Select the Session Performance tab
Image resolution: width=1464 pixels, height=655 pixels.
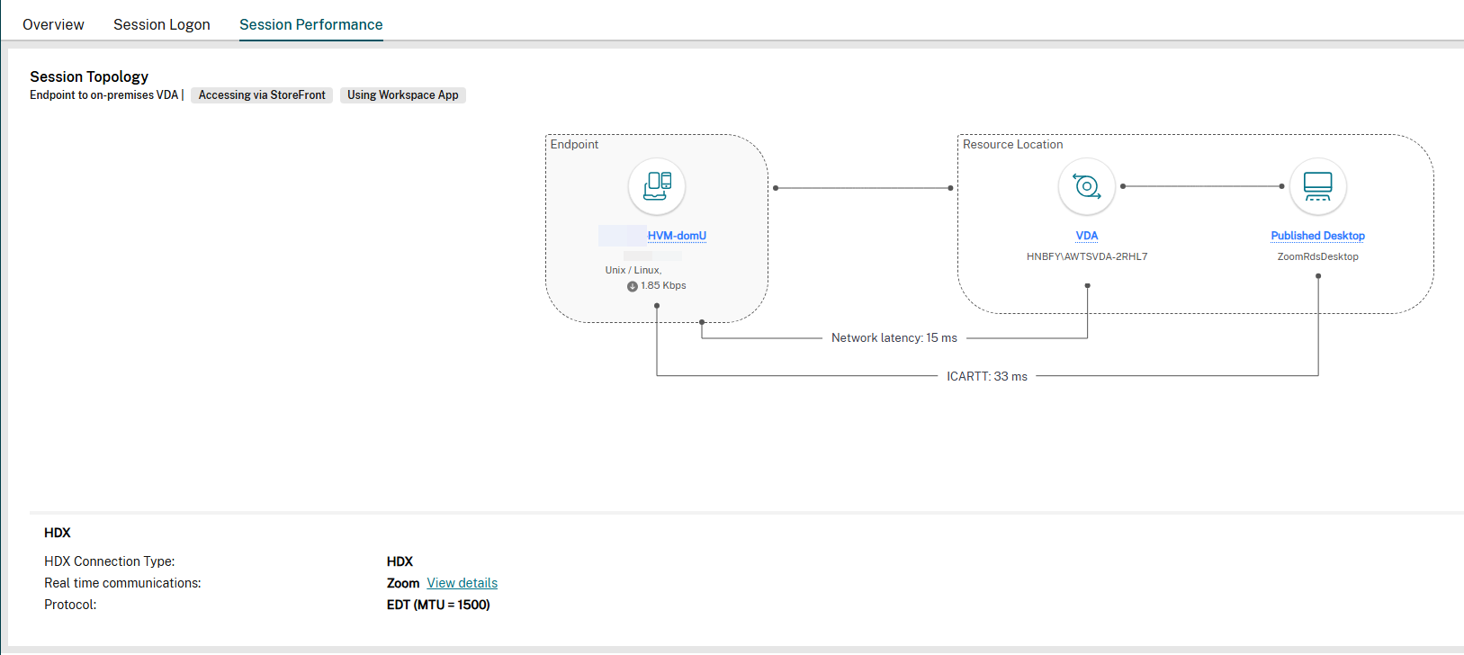pos(310,24)
